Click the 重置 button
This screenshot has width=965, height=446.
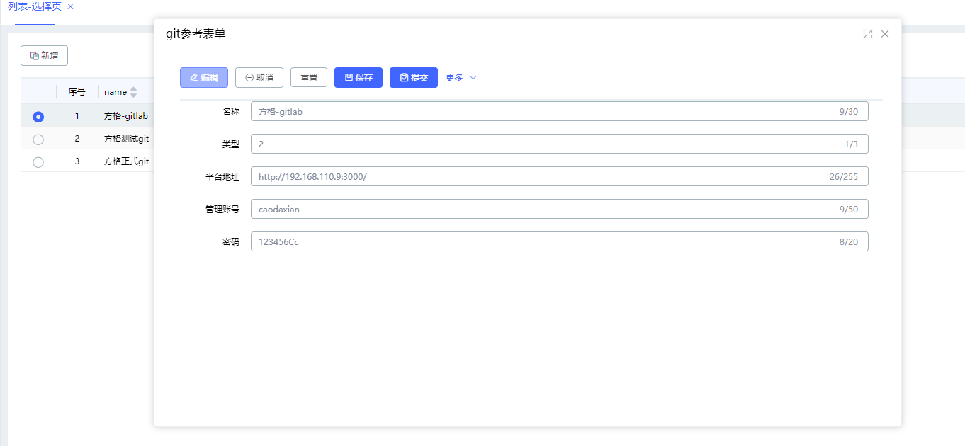pos(309,78)
